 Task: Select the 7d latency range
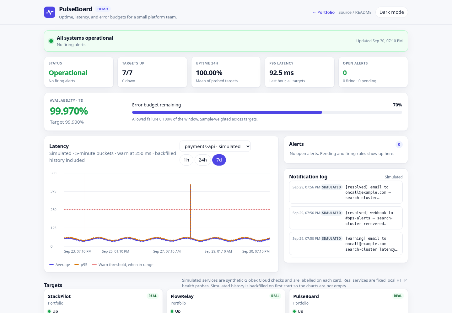(219, 160)
